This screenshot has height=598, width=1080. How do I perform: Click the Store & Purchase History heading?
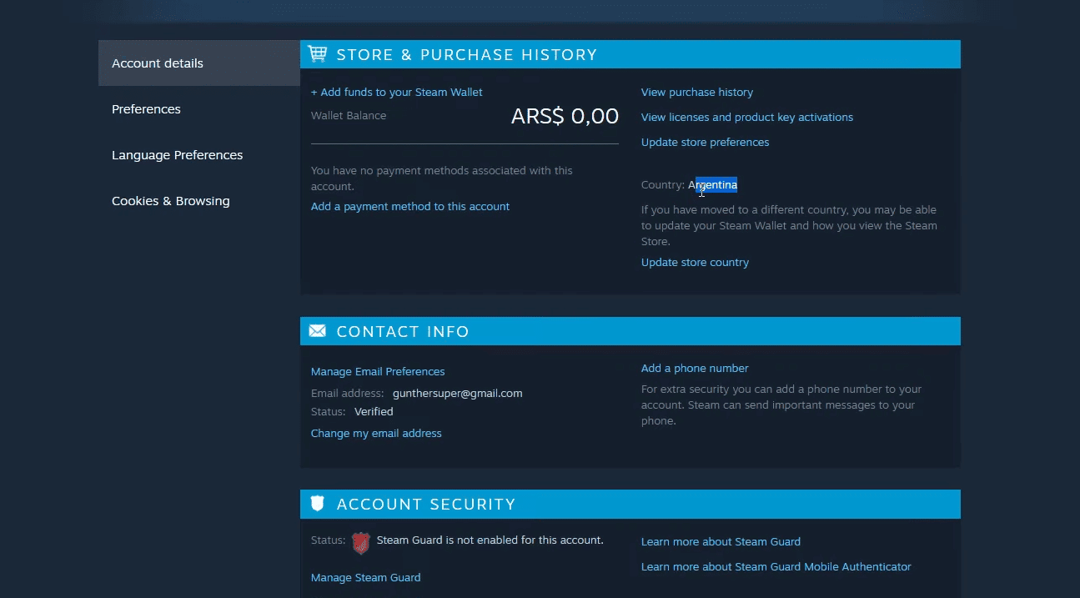[x=467, y=55]
